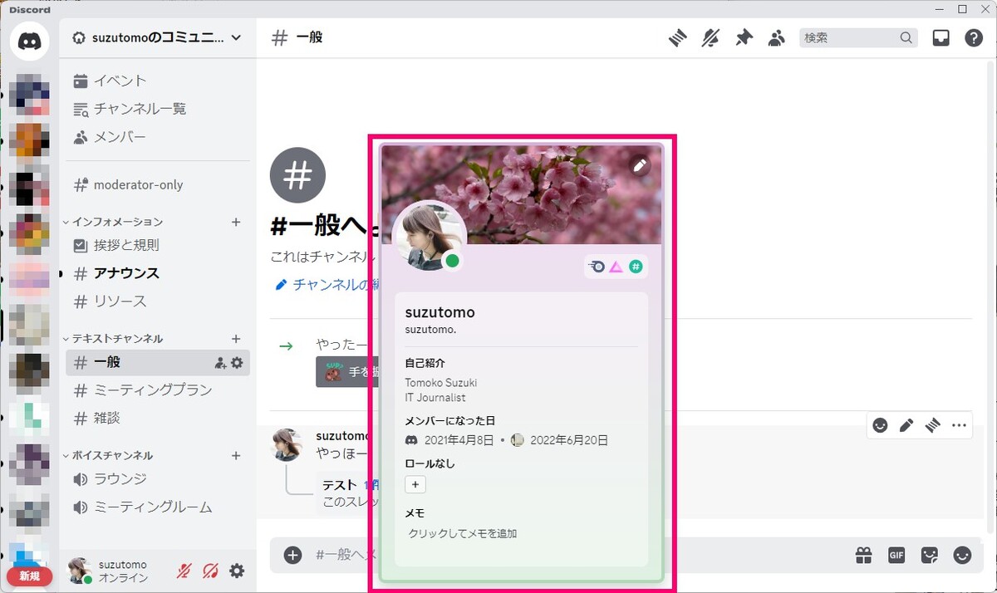This screenshot has width=997, height=593.
Task: Open 一般 channel settings gear
Action: click(x=237, y=362)
